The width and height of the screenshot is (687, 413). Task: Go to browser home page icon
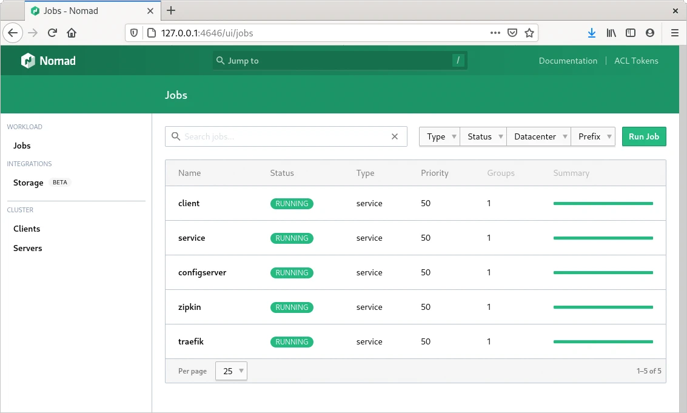click(72, 33)
